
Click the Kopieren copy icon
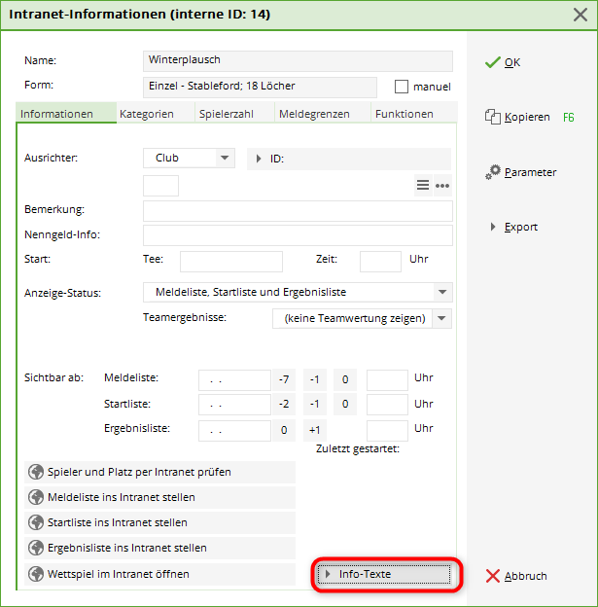[x=492, y=117]
